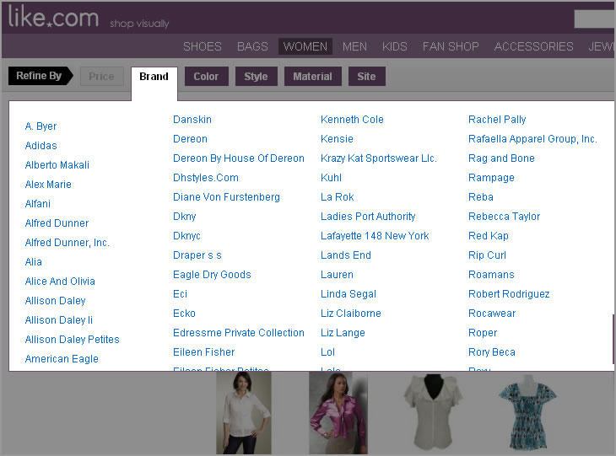Choose the Lands End brand
This screenshot has height=456, width=616.
[346, 255]
